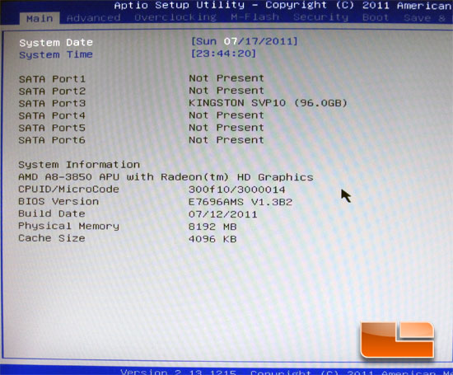Screen dimensions: 453x375
Task: Click the System Time value field
Action: [x=223, y=54]
